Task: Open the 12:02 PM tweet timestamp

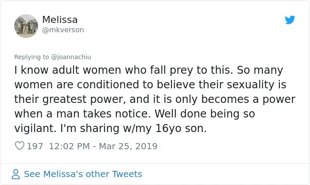Action: pos(69,146)
